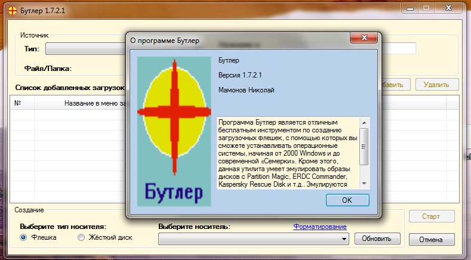This screenshot has width=471, height=260.
Task: Click the Форматирование link
Action: (319, 227)
